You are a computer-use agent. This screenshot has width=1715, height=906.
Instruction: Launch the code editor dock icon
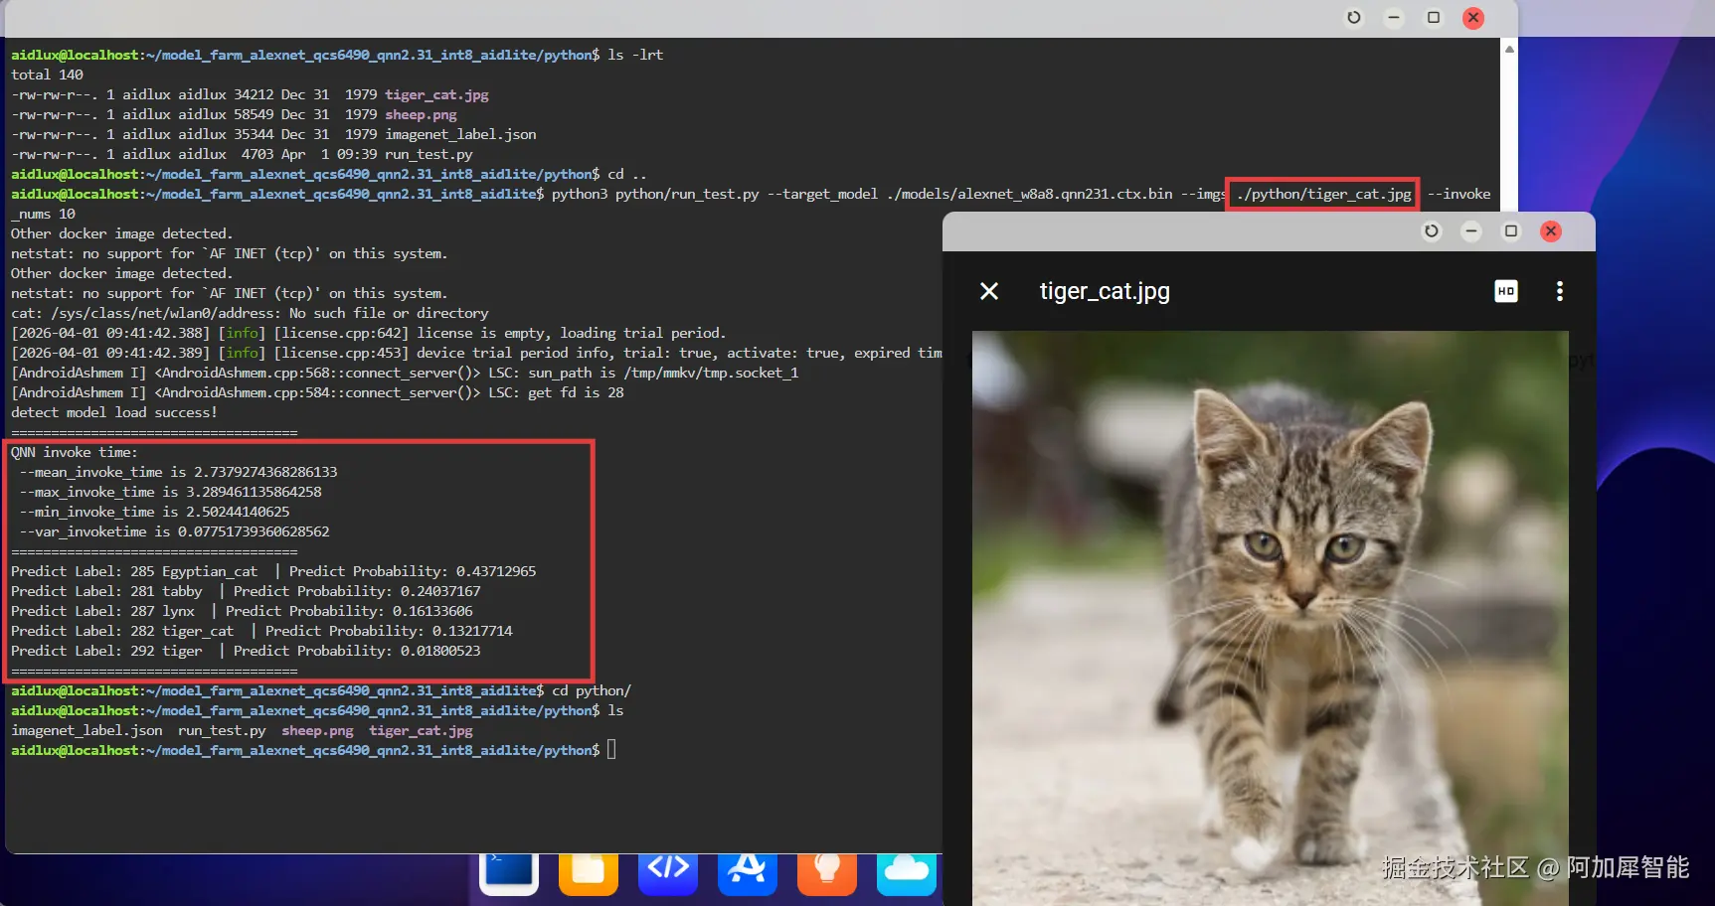click(x=668, y=872)
